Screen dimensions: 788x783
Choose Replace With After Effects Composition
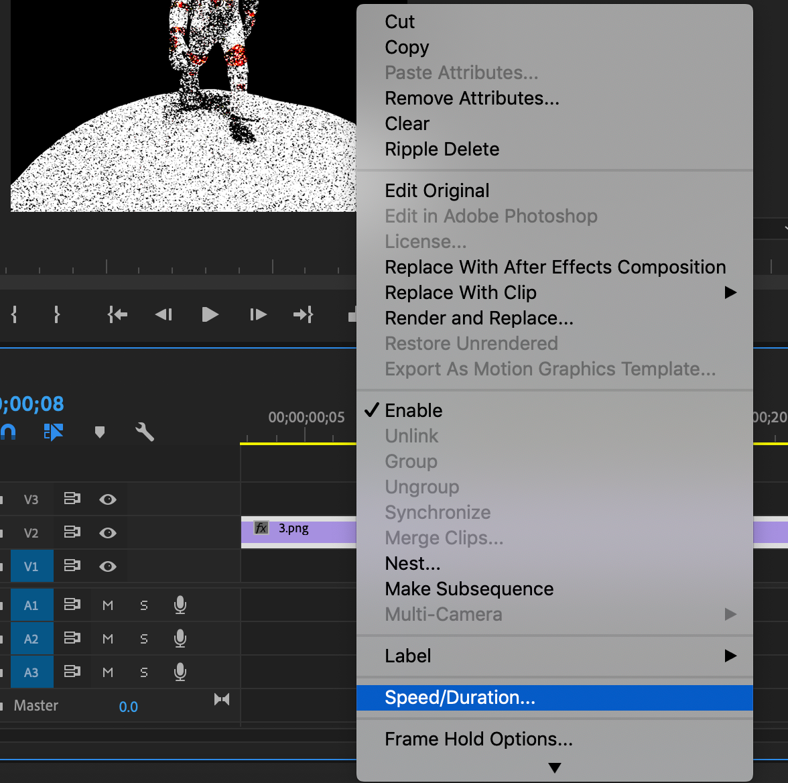[554, 267]
